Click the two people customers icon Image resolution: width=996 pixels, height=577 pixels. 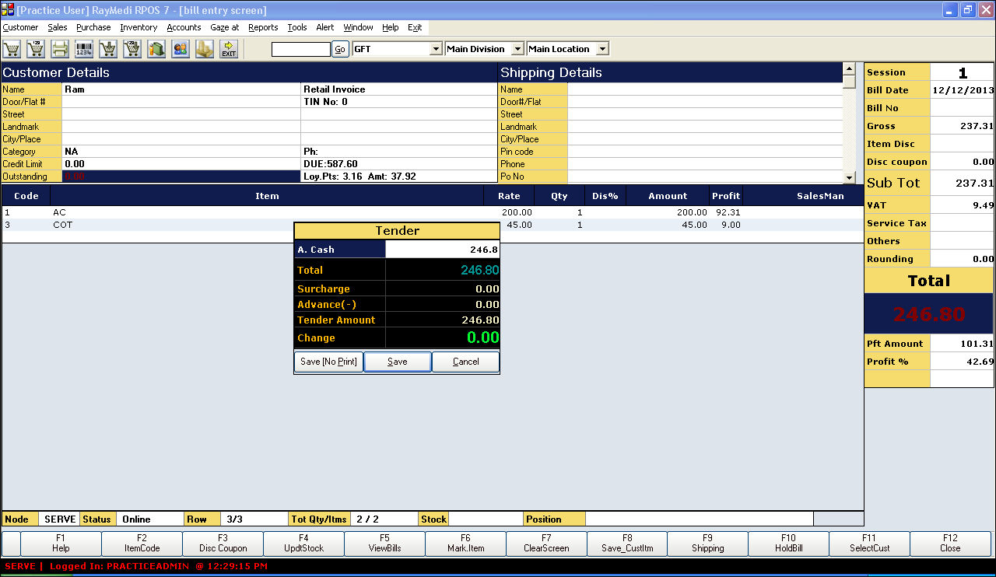coord(181,49)
